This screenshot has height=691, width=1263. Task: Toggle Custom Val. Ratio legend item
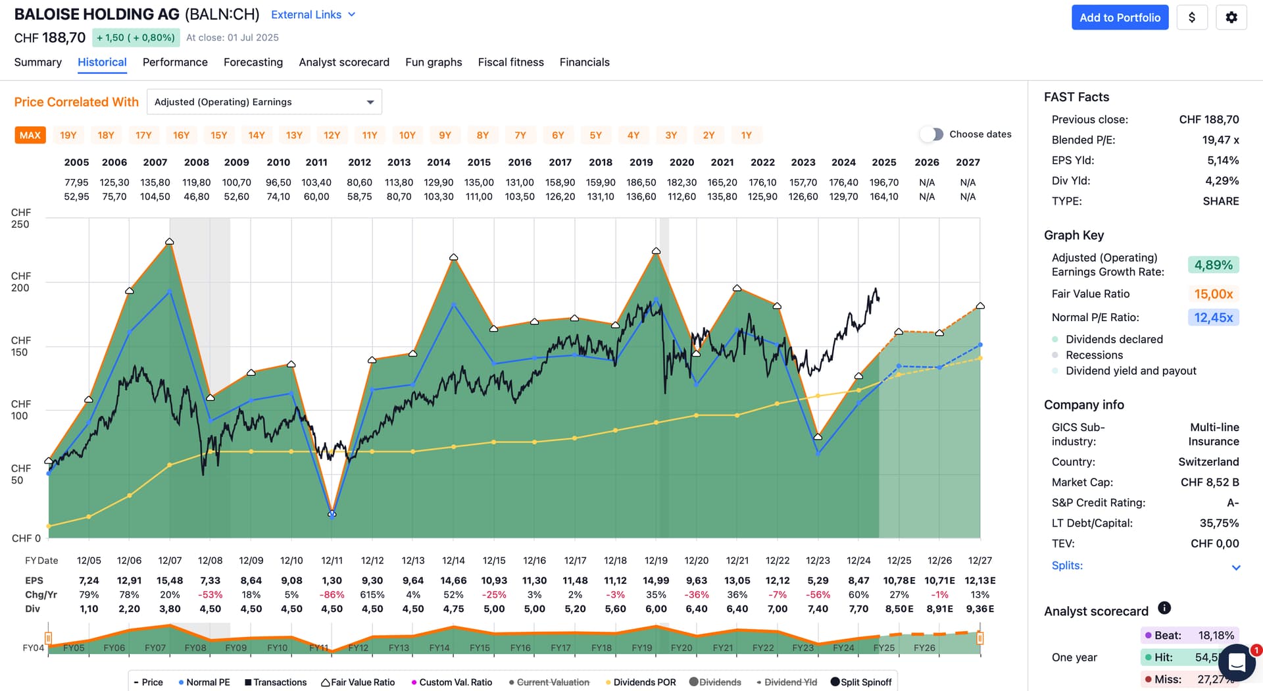pyautogui.click(x=451, y=682)
